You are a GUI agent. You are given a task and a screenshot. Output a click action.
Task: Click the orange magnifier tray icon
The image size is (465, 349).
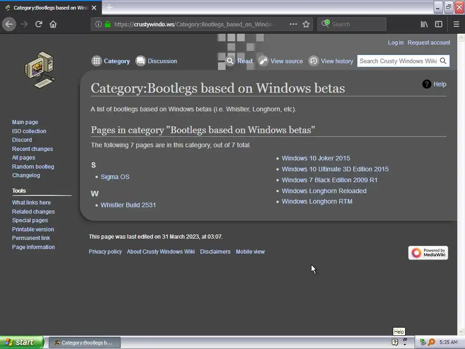point(431,342)
